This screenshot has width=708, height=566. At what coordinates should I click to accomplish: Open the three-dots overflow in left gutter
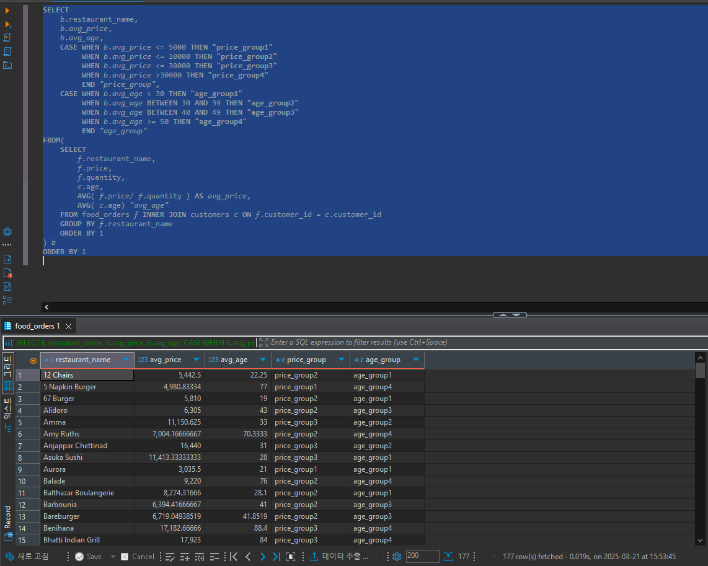pyautogui.click(x=7, y=245)
